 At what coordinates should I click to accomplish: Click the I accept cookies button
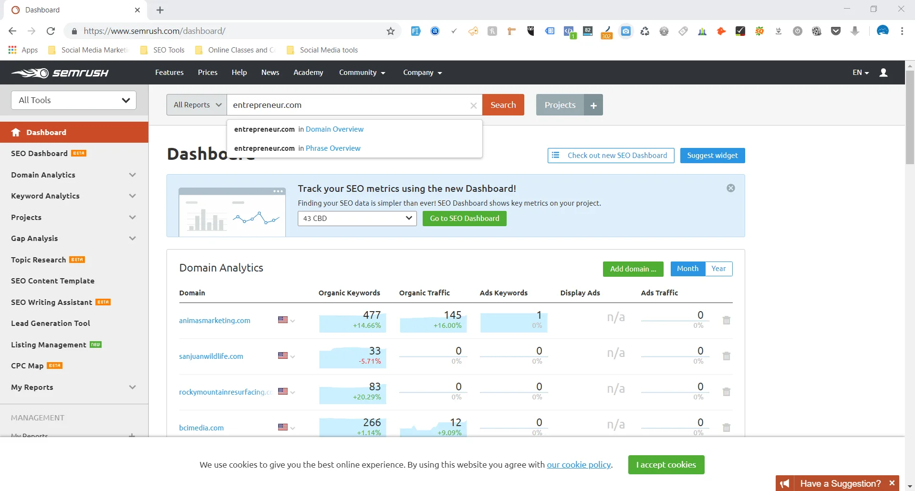click(666, 465)
